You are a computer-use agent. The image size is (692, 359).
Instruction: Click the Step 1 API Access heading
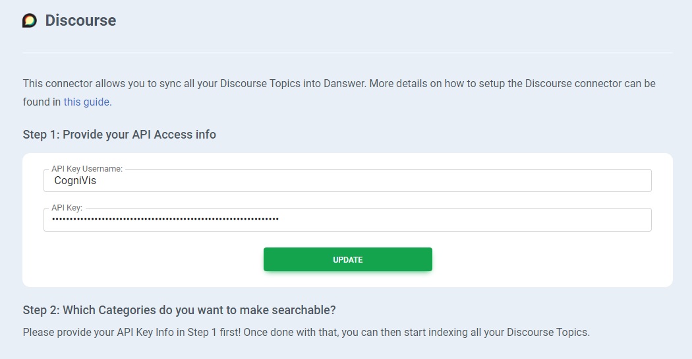coord(119,135)
